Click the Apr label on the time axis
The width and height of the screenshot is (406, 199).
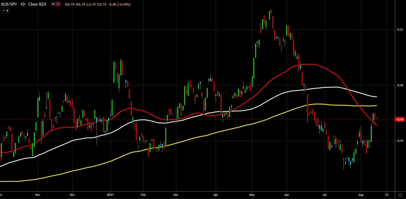(x=216, y=195)
